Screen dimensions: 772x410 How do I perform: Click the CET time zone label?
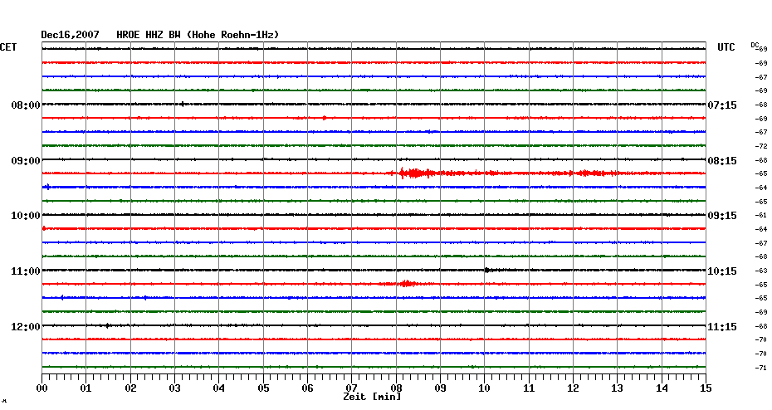pos(8,47)
